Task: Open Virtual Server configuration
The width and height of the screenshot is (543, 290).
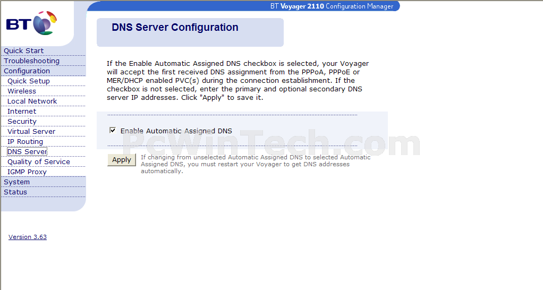Action: [x=31, y=132]
